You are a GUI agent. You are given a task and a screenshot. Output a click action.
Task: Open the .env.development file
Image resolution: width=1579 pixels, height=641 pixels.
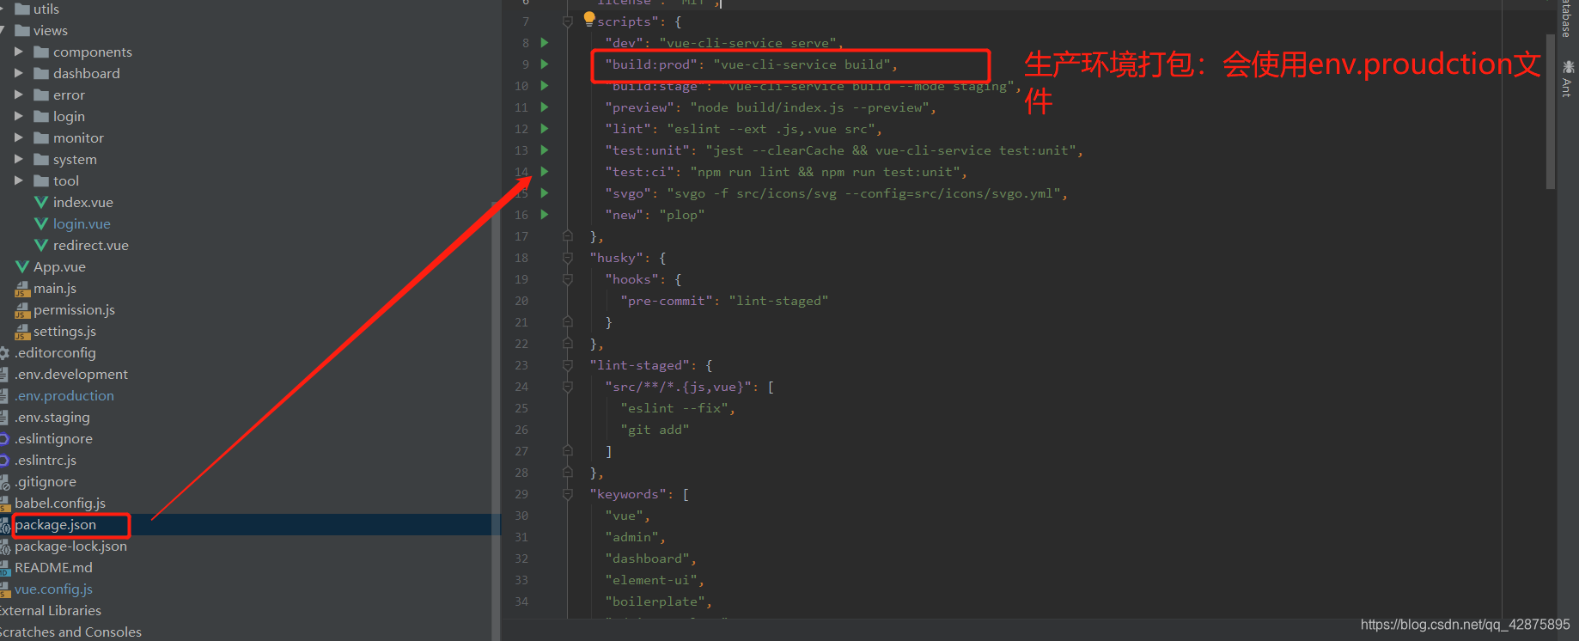coord(71,374)
